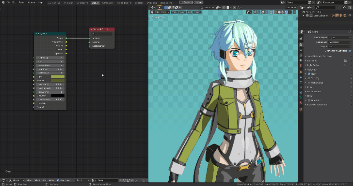Open the Material properties tab
Screen dimensions: 353x186
click(x=301, y=103)
